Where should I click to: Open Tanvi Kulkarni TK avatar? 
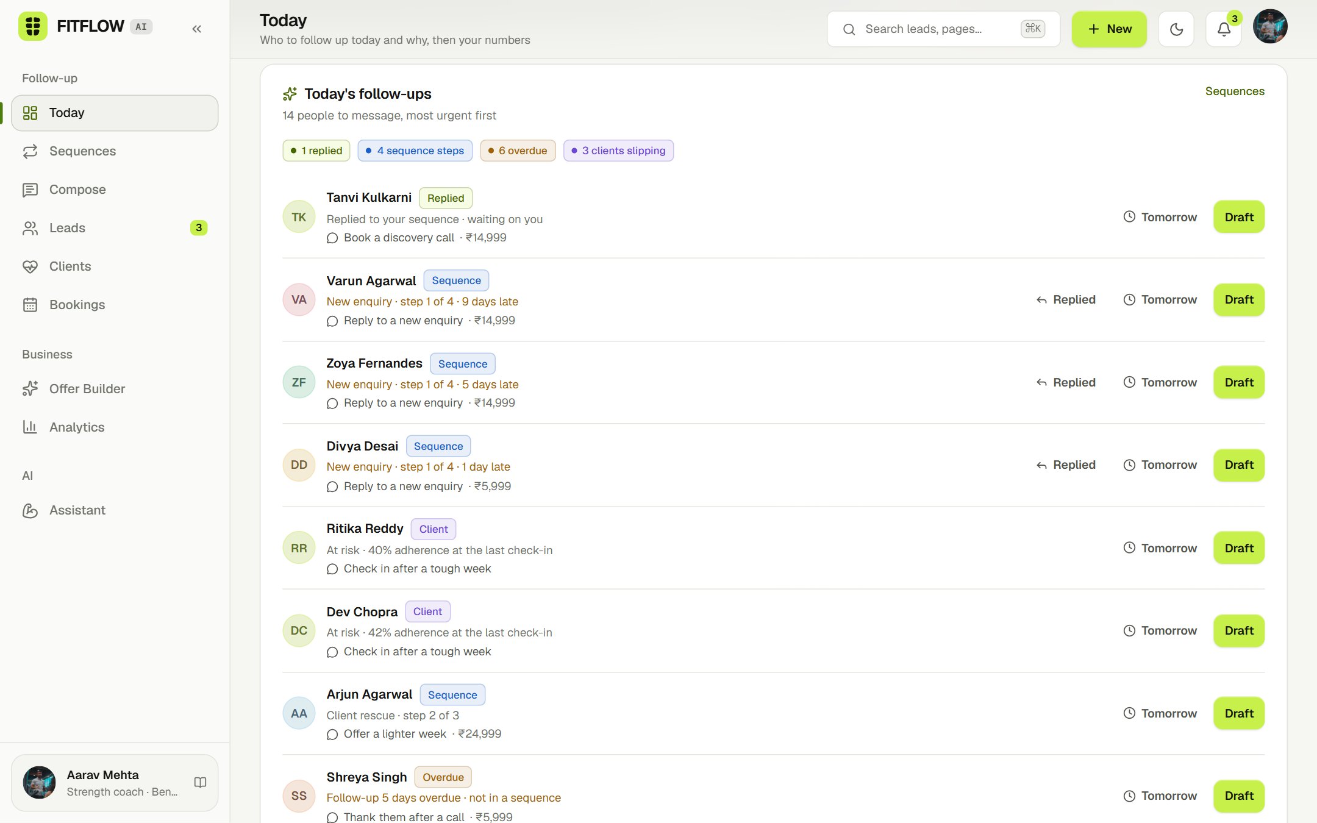299,217
